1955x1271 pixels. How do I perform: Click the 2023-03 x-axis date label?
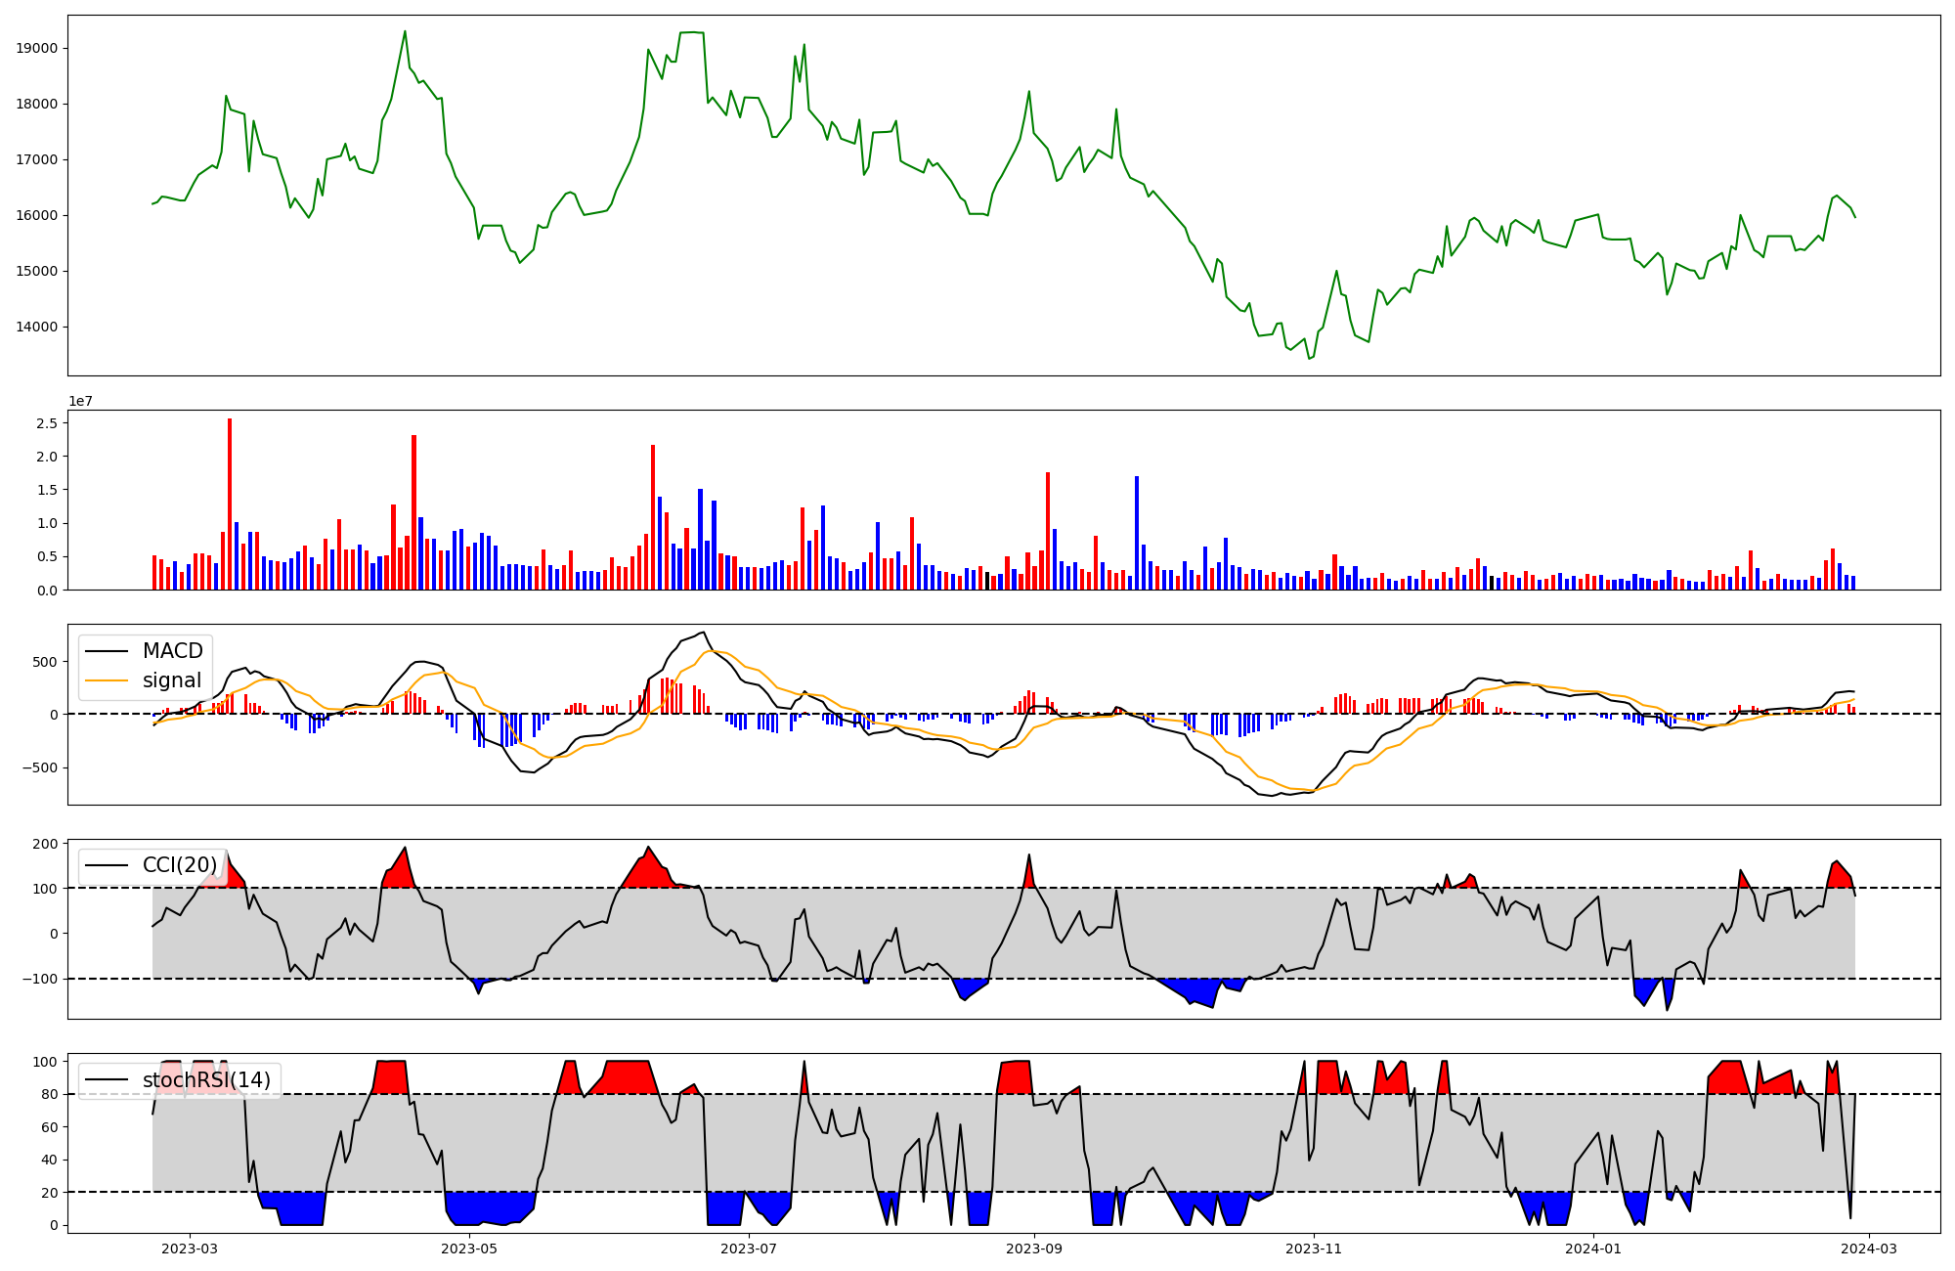coord(190,1249)
